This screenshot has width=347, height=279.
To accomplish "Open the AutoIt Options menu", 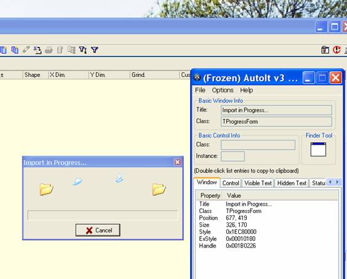I will coord(223,90).
